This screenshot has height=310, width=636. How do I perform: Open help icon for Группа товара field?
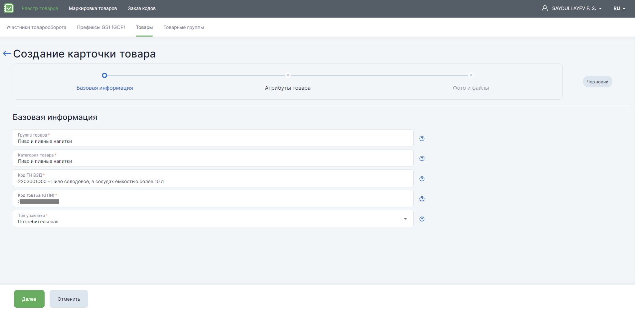click(422, 139)
